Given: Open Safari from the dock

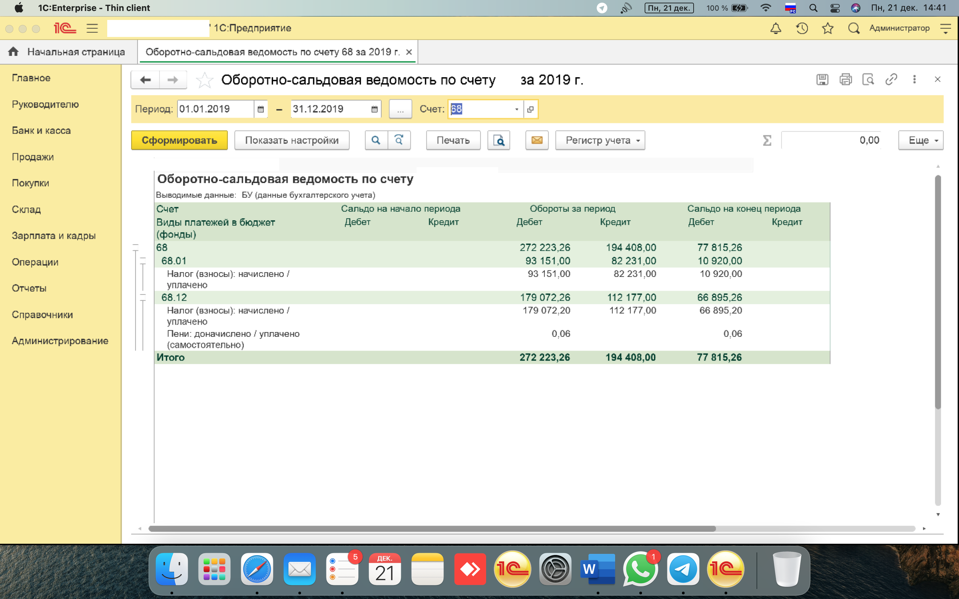Looking at the screenshot, I should point(257,569).
